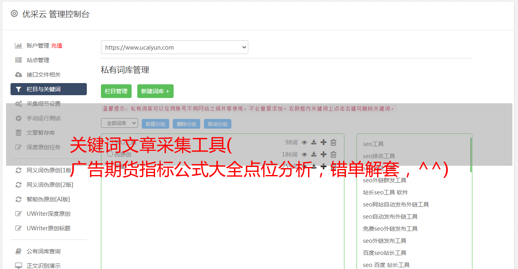Open the https://www.ucaiyun.com site dropdown

tap(174, 47)
